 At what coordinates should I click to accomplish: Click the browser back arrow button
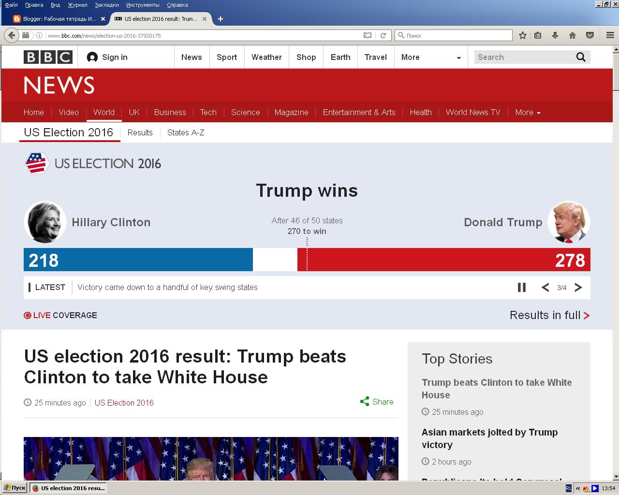11,35
